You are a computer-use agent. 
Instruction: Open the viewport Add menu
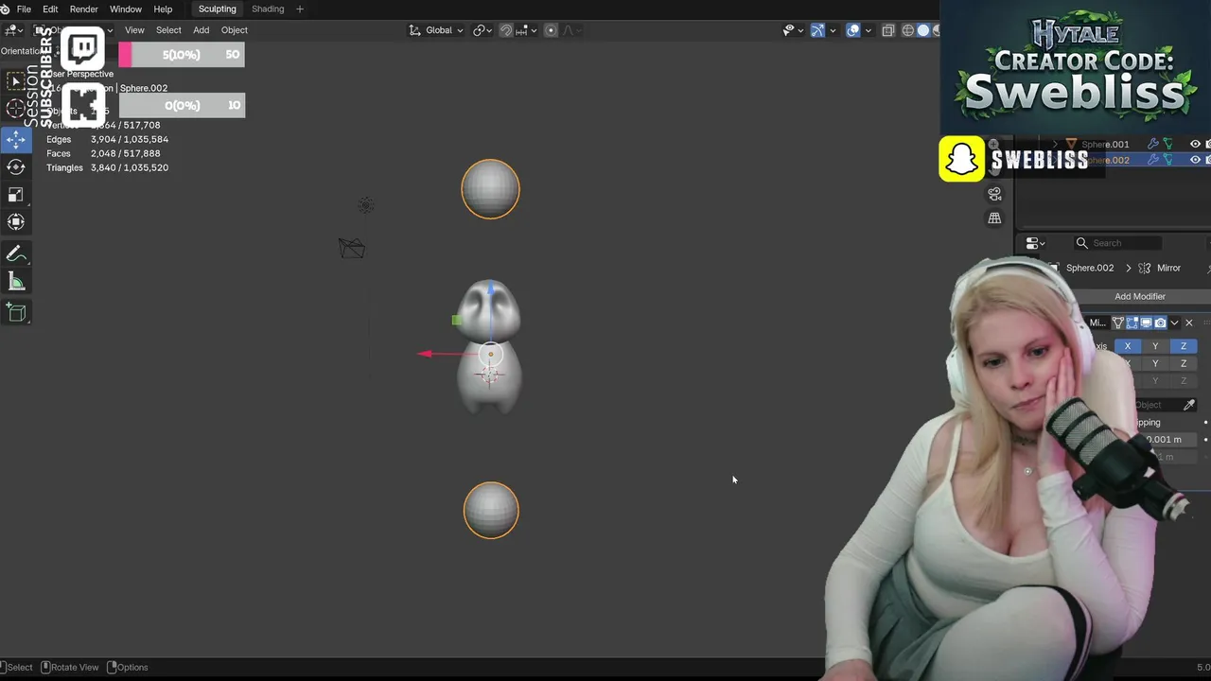(x=202, y=30)
